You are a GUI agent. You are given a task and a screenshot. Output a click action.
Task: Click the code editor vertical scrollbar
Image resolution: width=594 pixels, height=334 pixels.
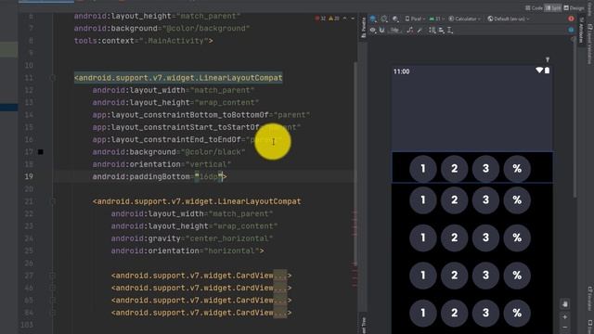click(x=355, y=163)
